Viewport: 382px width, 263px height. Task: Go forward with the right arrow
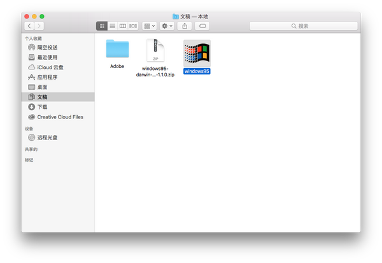coord(39,26)
